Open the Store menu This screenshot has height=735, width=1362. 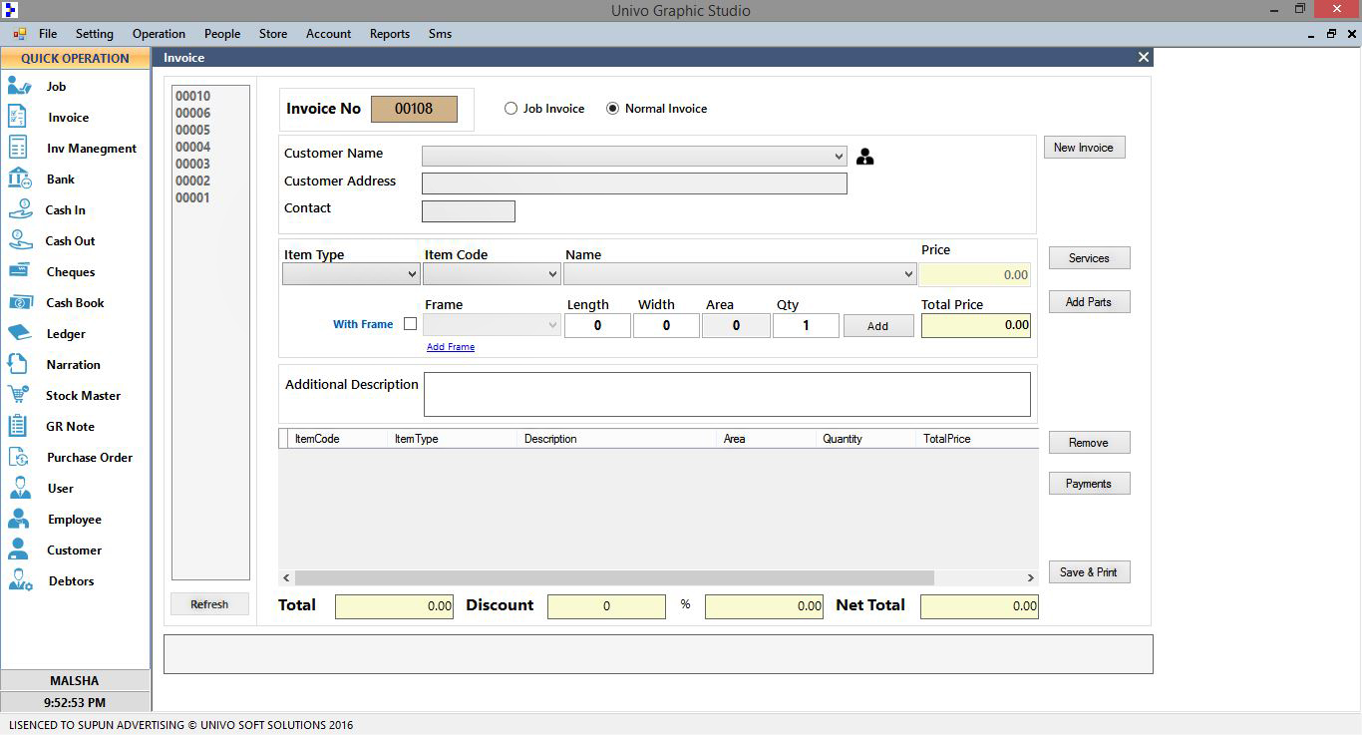[272, 34]
